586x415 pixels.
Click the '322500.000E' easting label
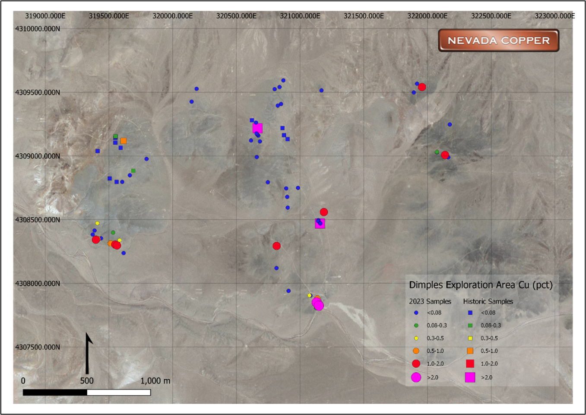(x=491, y=16)
